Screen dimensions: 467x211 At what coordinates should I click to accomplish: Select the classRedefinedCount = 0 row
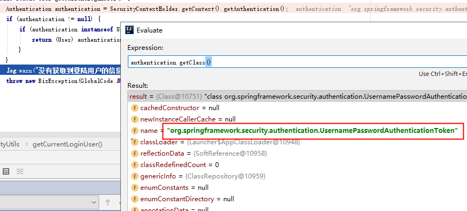tap(297, 165)
